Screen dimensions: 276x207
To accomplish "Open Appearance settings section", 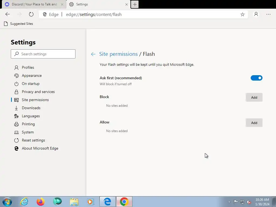I will [32, 75].
